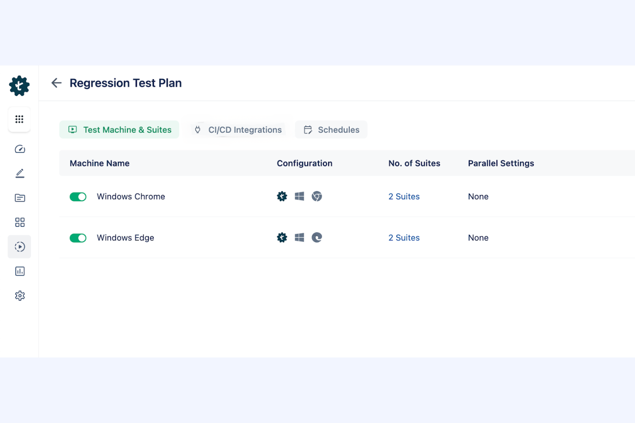Open the settings gear in sidebar

coord(19,295)
